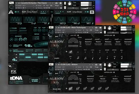
Task: Adjust Stretch slider in ELDR Motors
Action: tap(115, 76)
